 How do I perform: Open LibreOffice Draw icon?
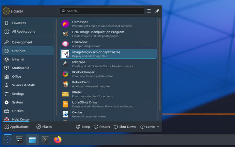(x=65, y=104)
